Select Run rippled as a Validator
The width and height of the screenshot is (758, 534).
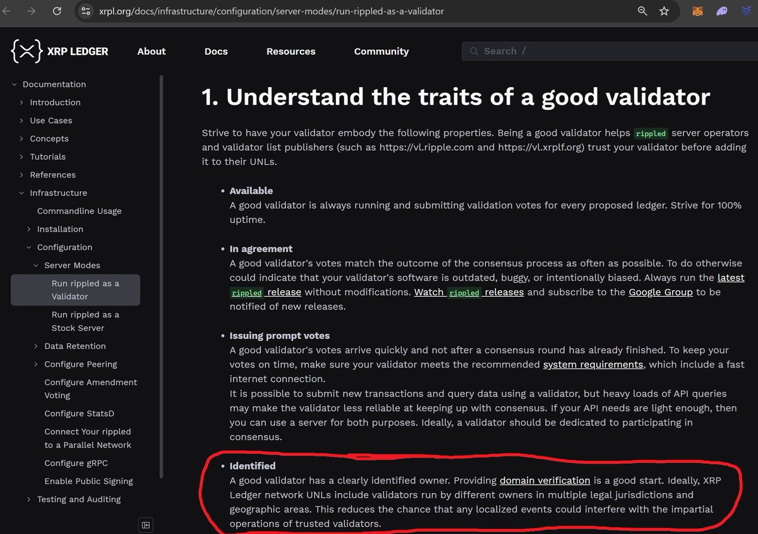pyautogui.click(x=75, y=290)
